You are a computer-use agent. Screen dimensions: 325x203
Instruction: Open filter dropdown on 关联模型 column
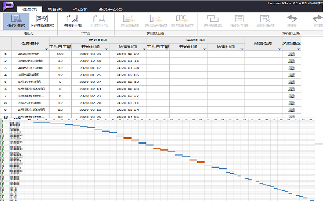pos(298,49)
